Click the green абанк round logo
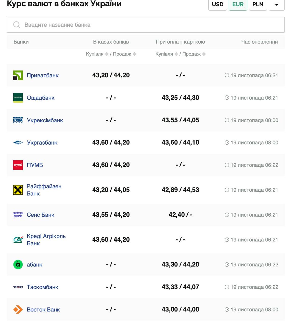Screen dimensions: 294x327 click(18, 265)
